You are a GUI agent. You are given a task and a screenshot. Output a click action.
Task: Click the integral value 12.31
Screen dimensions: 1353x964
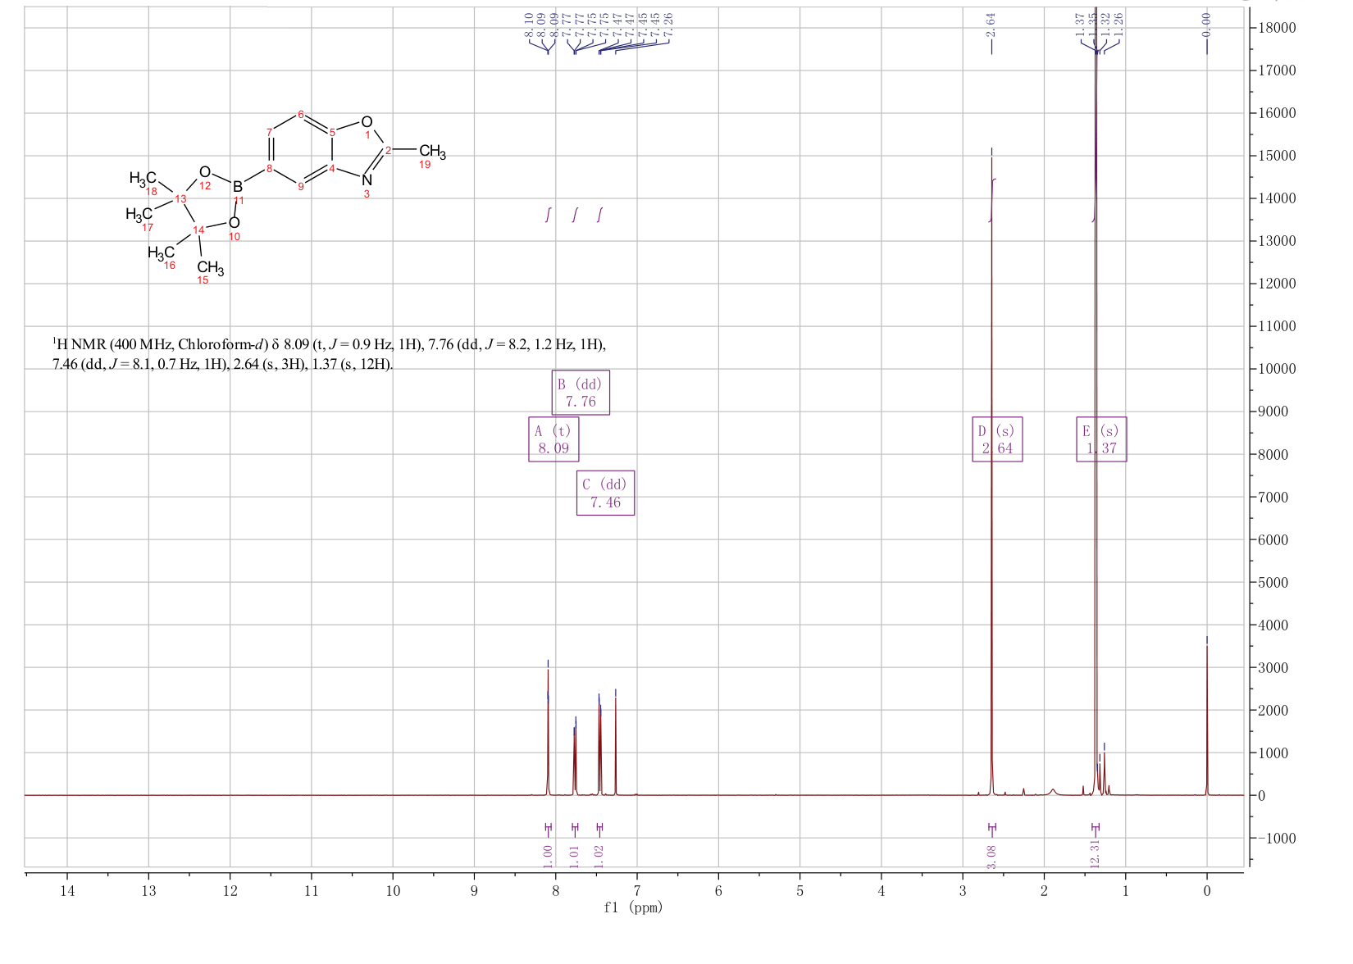[x=1096, y=853]
